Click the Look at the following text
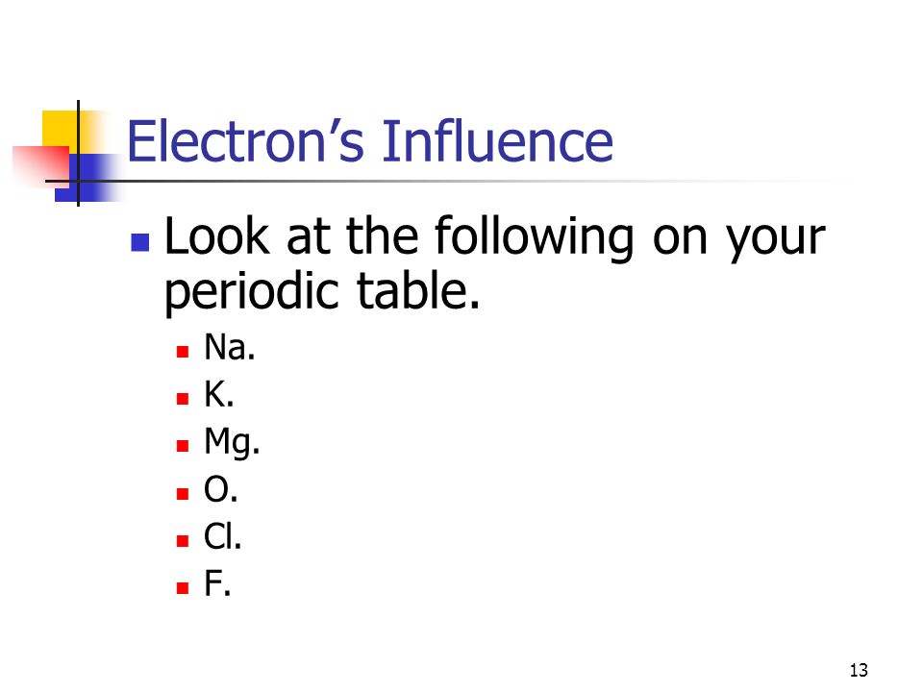The height and width of the screenshot is (692, 923). 399,237
